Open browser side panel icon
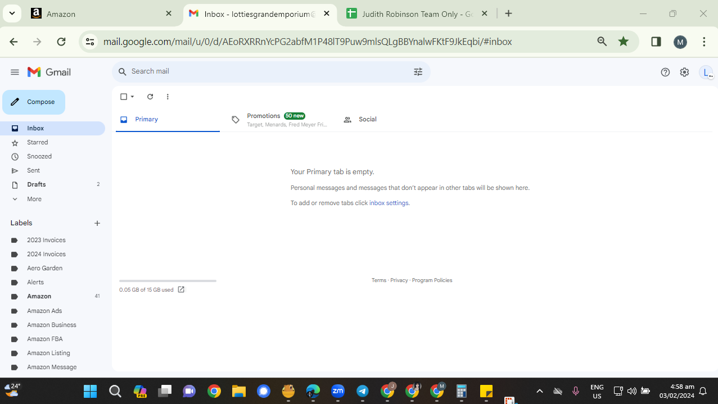 click(x=656, y=42)
